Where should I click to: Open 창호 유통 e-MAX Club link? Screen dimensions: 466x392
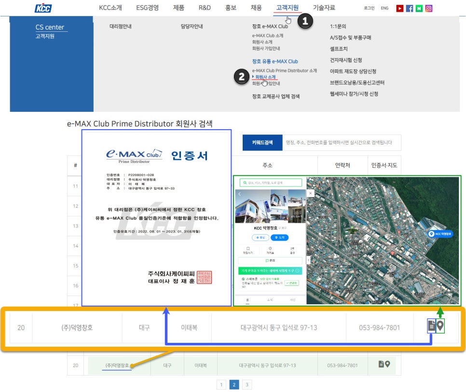coord(275,61)
